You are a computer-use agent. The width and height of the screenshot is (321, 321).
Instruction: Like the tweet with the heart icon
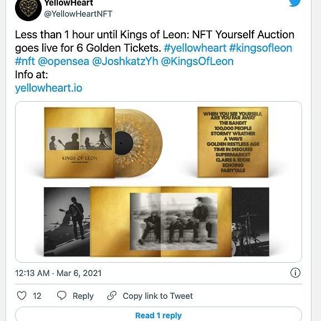[22, 295]
